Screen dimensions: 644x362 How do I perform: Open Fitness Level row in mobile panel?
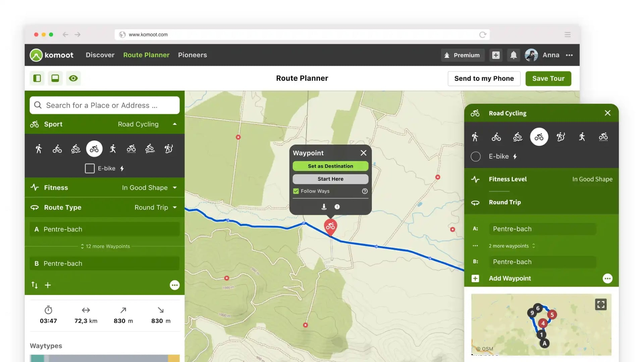click(541, 179)
